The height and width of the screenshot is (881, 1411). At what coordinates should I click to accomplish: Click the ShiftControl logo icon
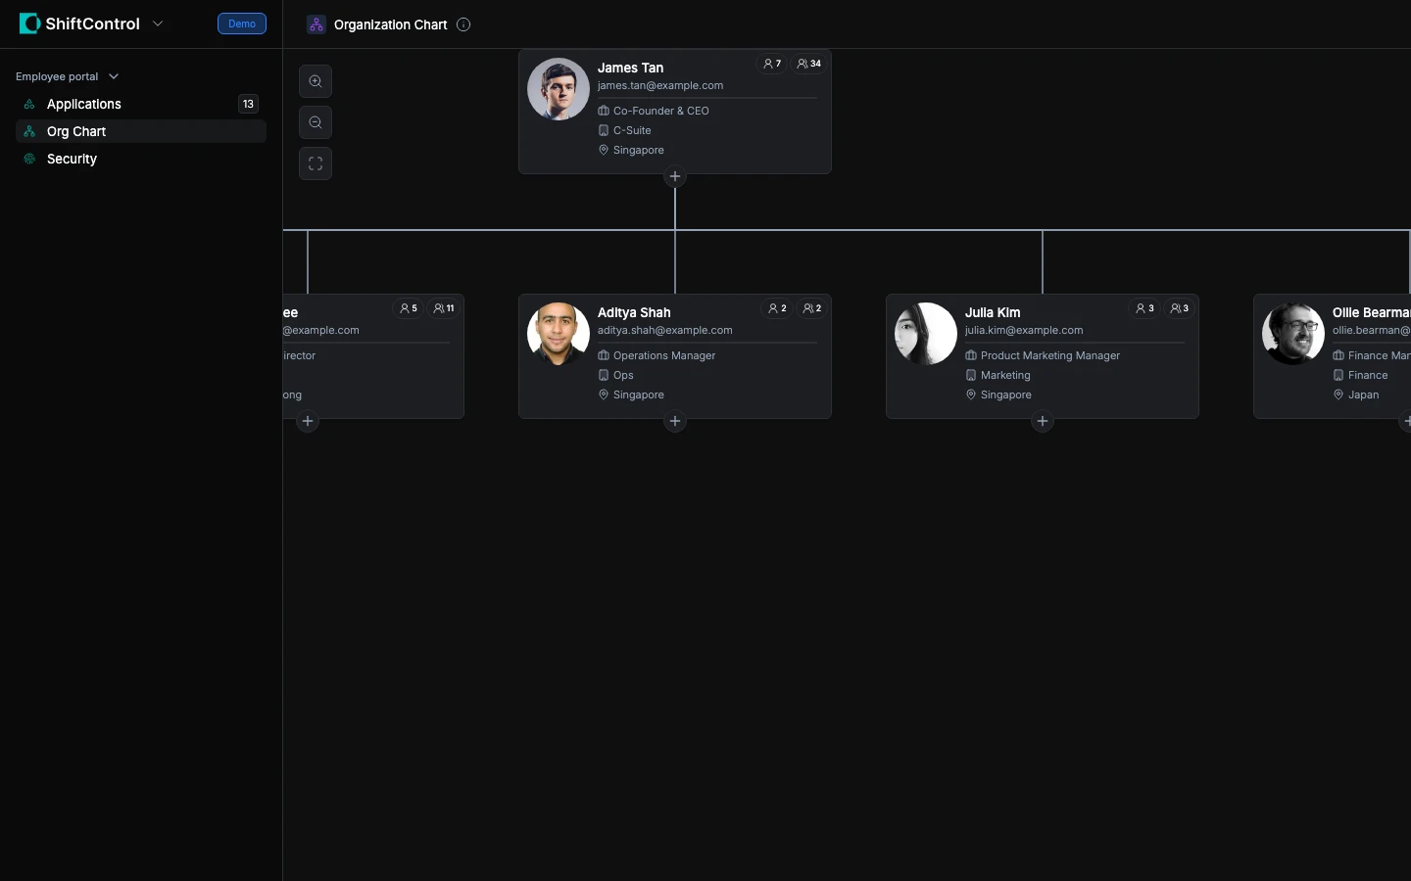click(29, 23)
